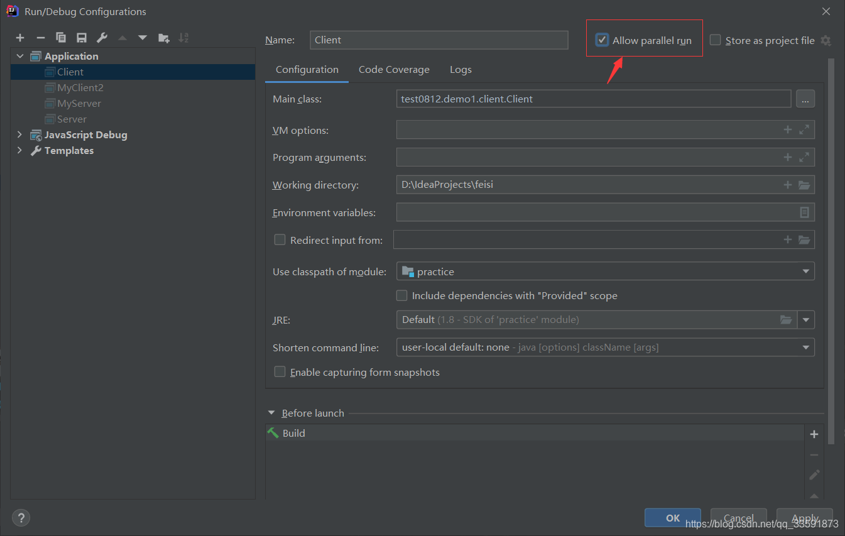845x536 pixels.
Task: Expand the JavaScript Debug node
Action: coord(19,134)
